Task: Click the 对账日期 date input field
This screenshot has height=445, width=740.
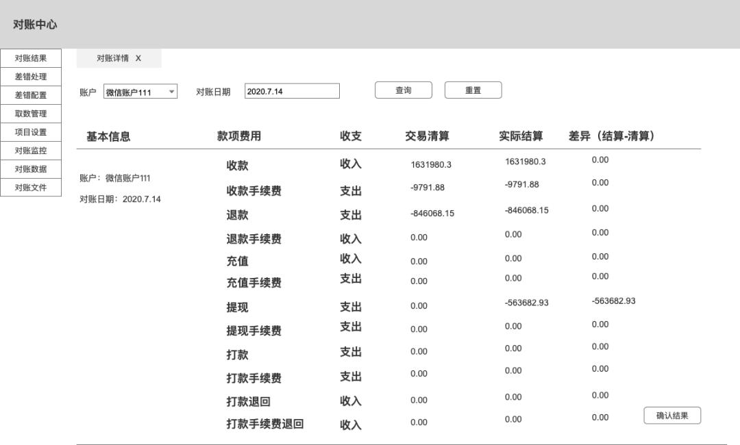Action: [293, 90]
